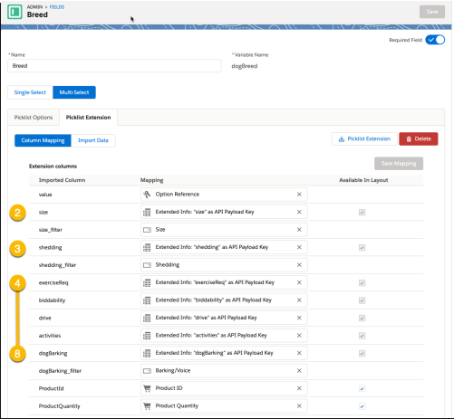The height and width of the screenshot is (419, 454).
Task: Open the mapping dropdown for exerciseReq
Action: click(x=224, y=282)
